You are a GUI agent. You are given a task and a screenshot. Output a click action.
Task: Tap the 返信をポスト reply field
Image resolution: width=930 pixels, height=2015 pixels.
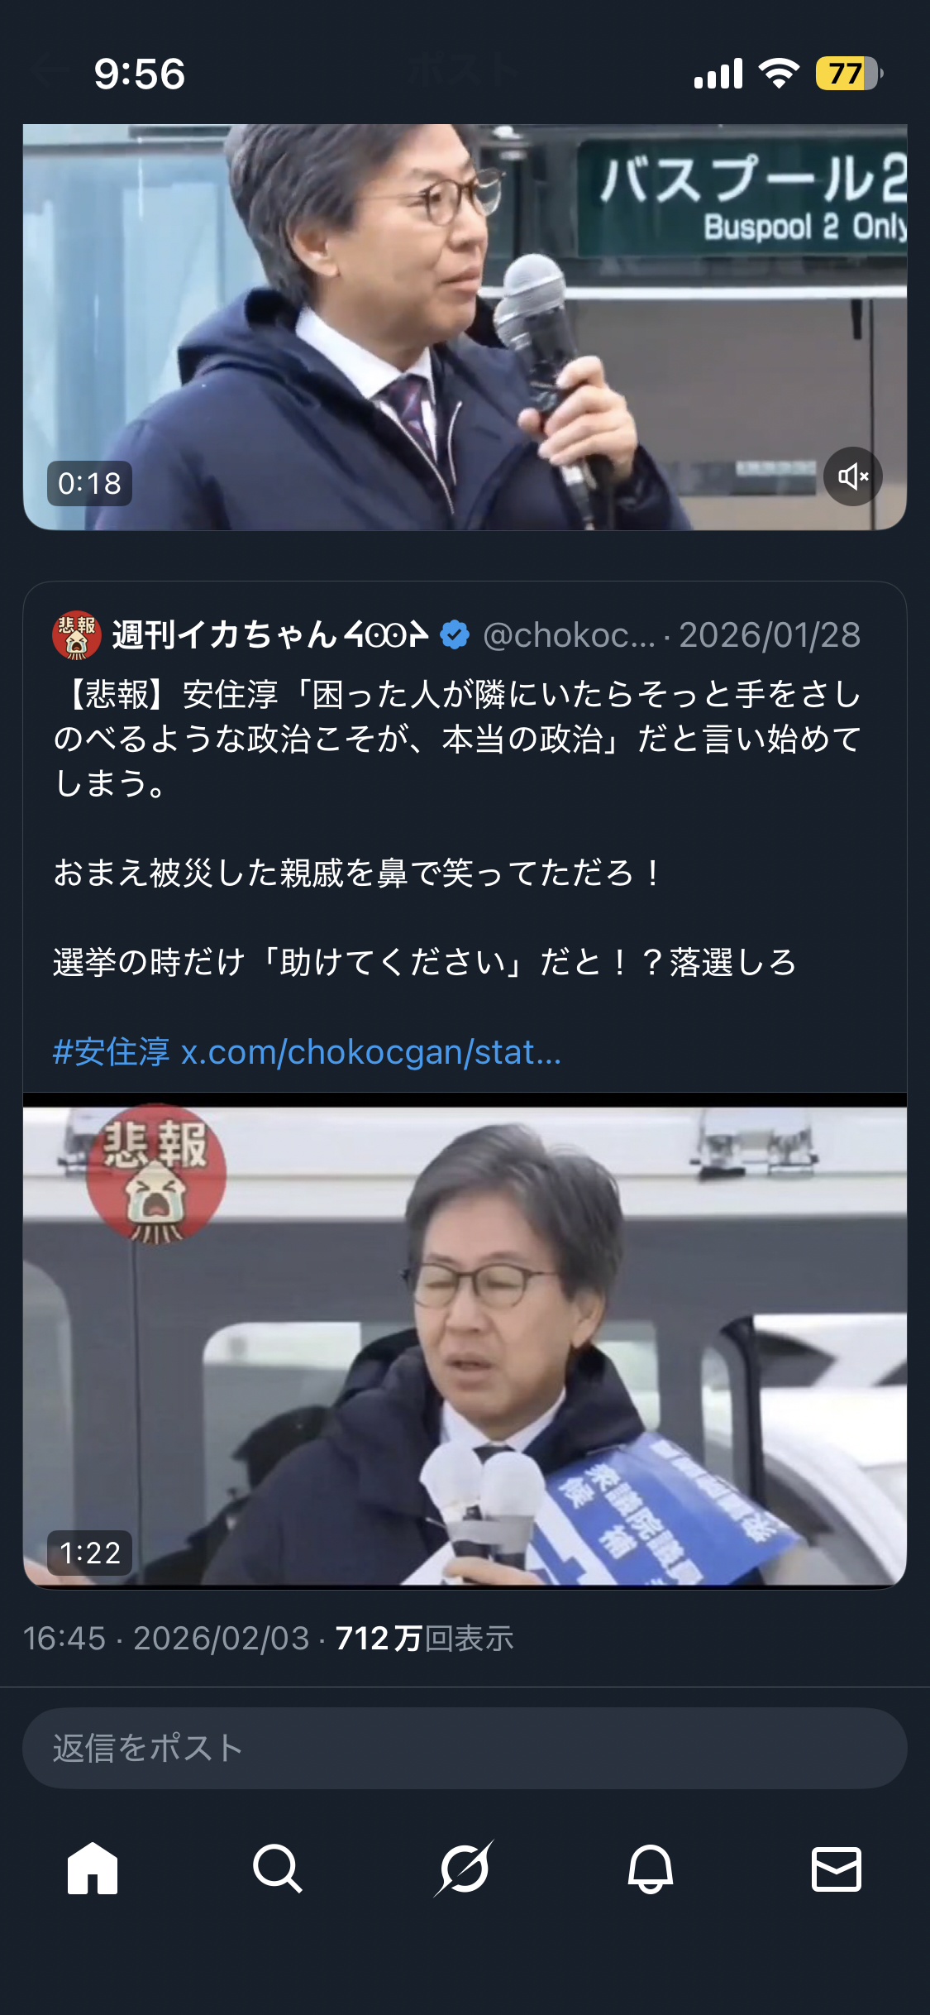465,1748
